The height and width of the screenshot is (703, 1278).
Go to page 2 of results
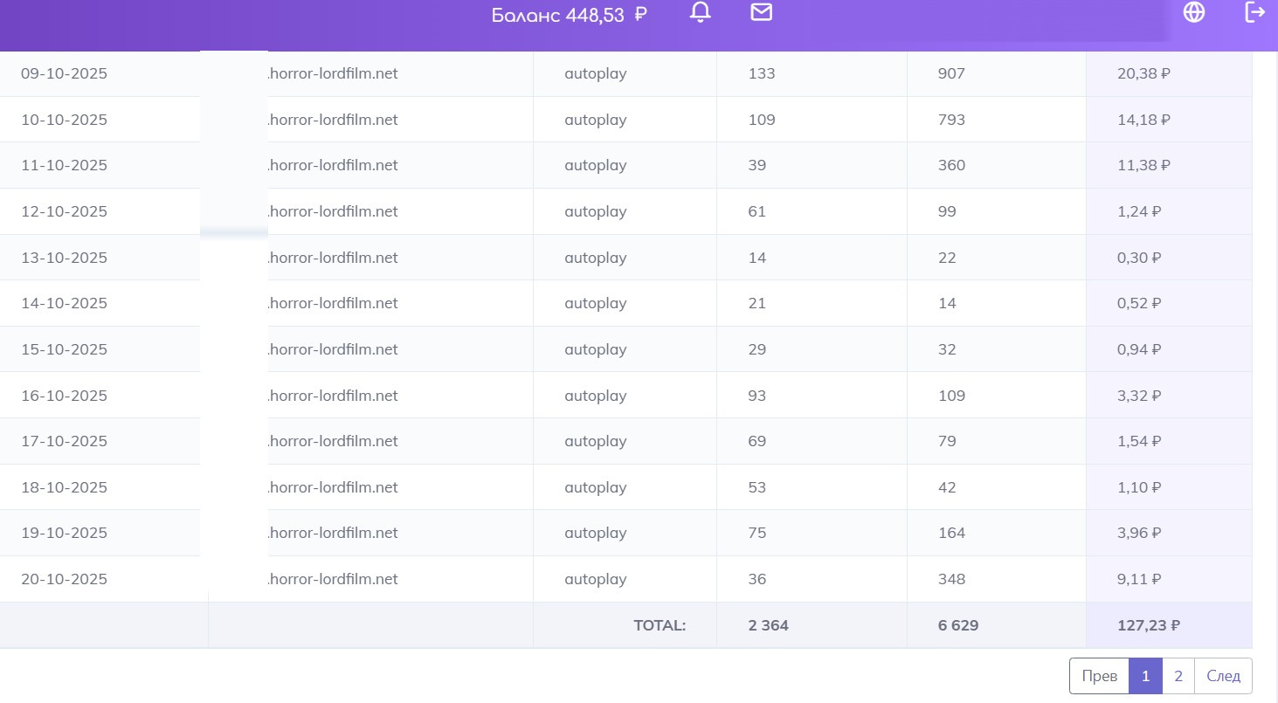tap(1178, 676)
